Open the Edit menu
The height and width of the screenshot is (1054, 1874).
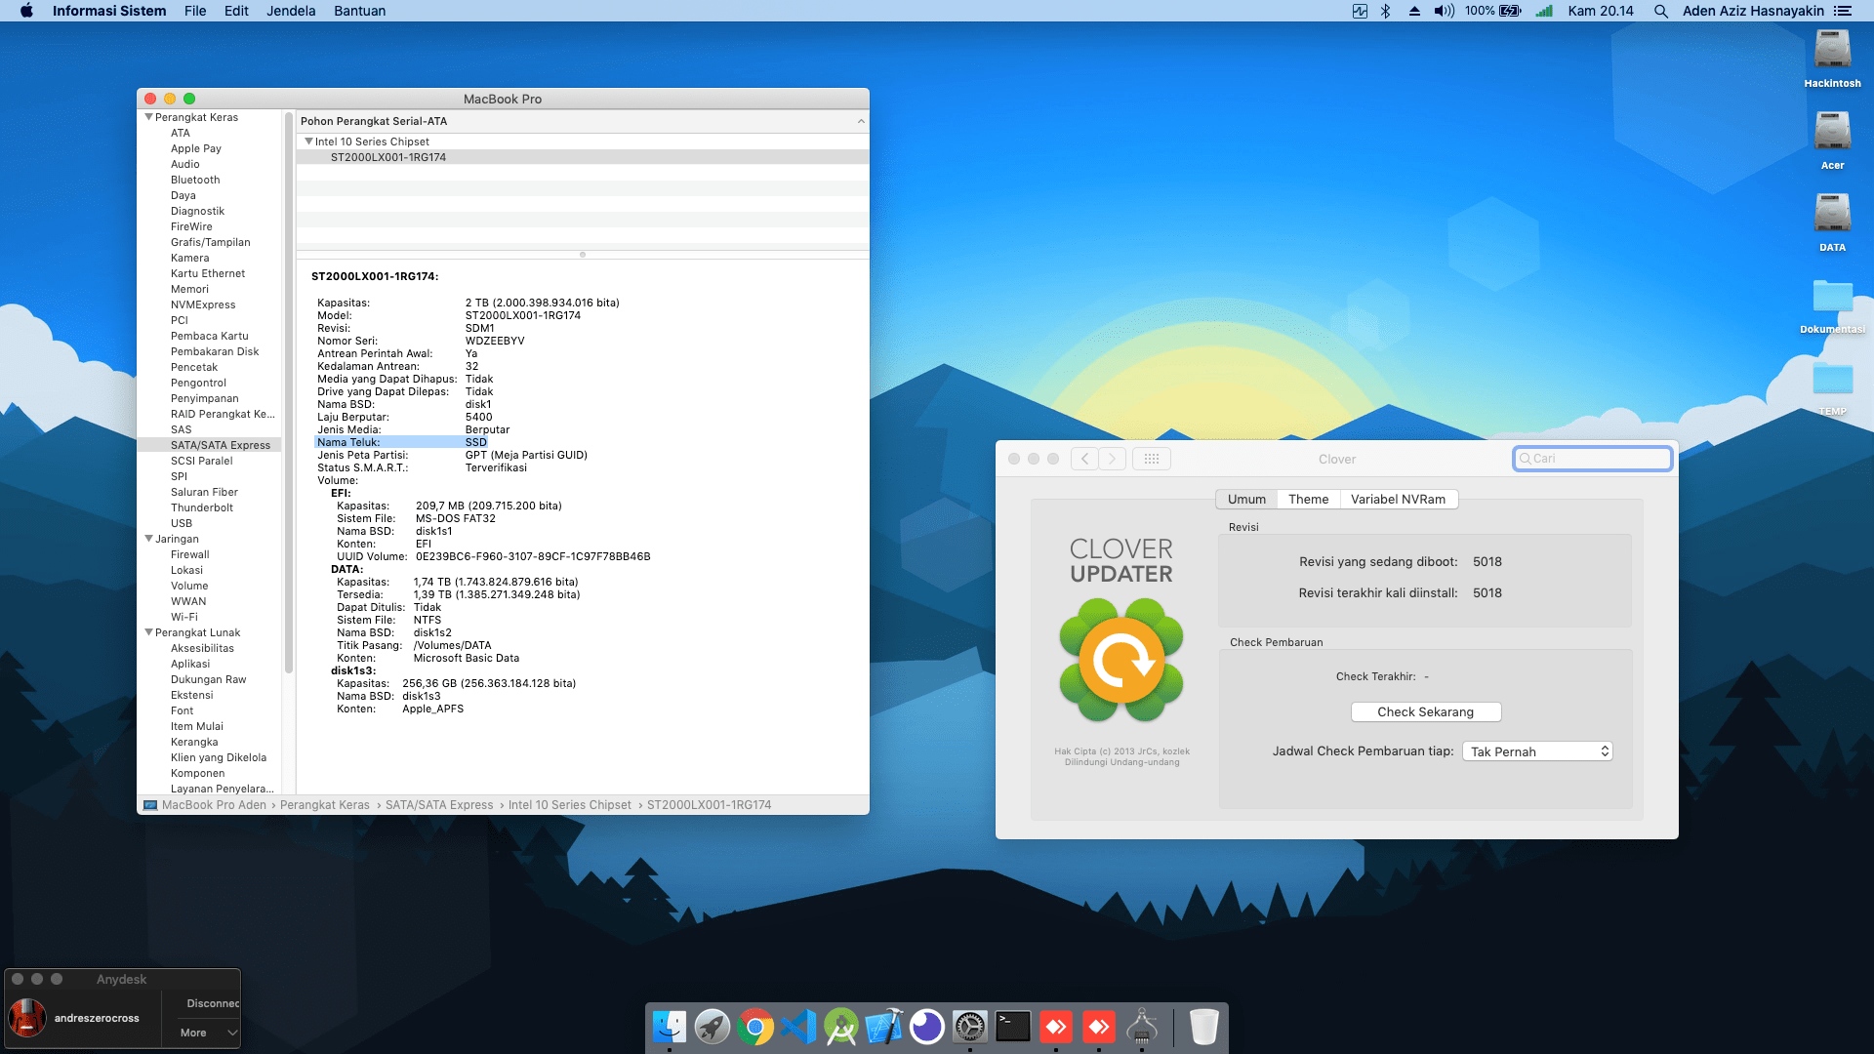point(236,11)
